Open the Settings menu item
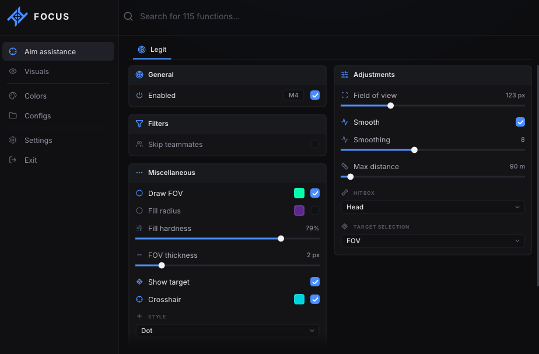The width and height of the screenshot is (539, 354). [58, 140]
